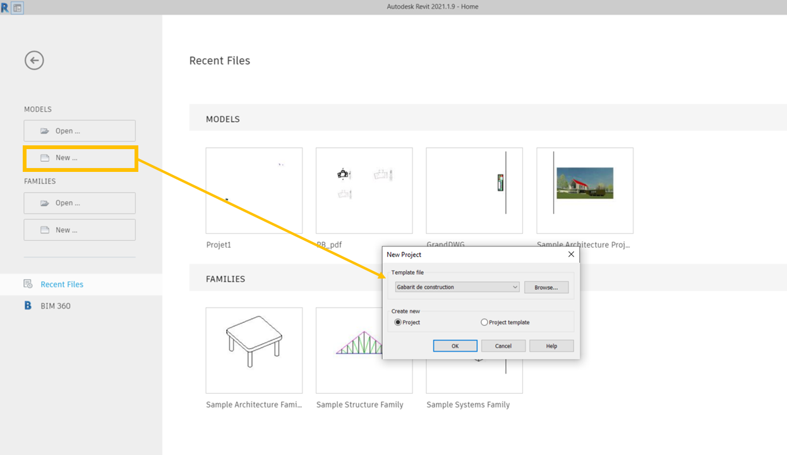
Task: Close the New Project dialog
Action: [571, 254]
